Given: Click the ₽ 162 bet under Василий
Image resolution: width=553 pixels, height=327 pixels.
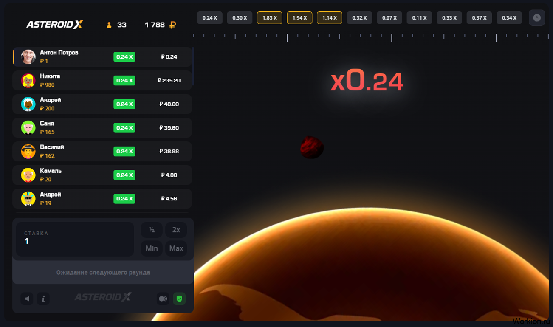Looking at the screenshot, I should point(47,156).
